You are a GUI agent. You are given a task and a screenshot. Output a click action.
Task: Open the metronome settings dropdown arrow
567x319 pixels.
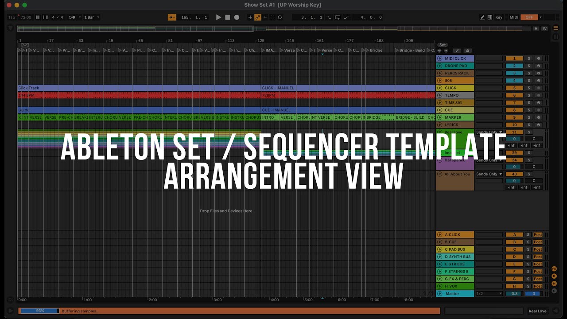[80, 17]
